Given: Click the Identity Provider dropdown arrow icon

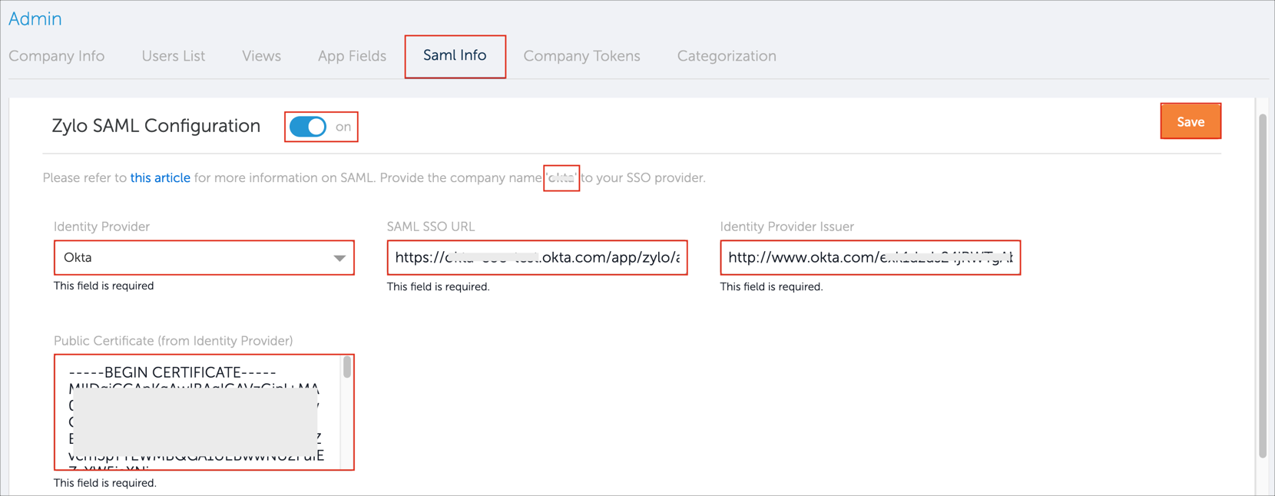Looking at the screenshot, I should tap(339, 258).
